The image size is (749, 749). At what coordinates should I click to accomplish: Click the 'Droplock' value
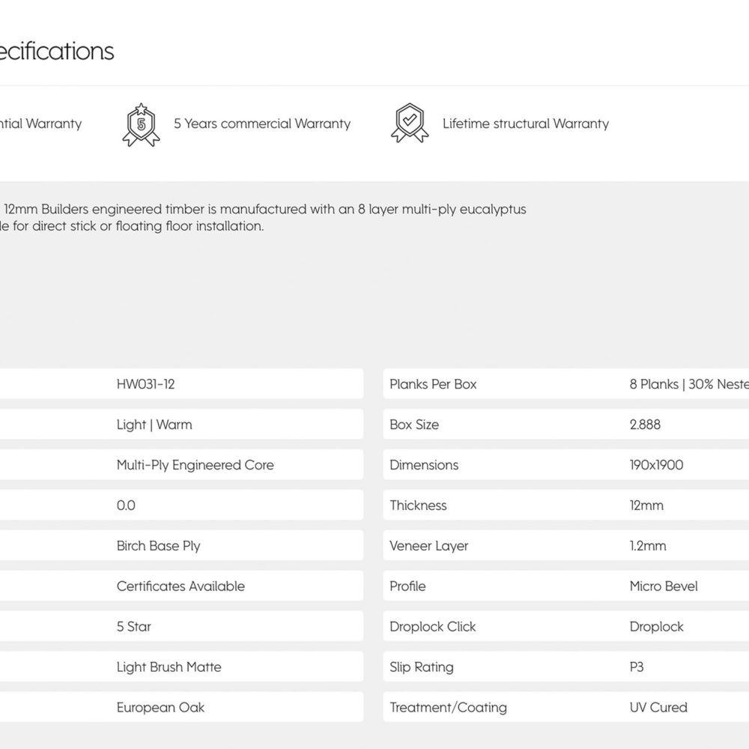pyautogui.click(x=656, y=627)
